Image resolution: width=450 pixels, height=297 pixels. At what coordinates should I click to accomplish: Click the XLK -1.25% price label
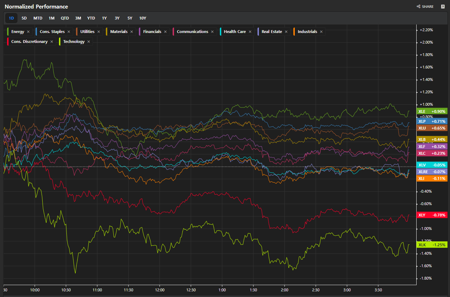pos(432,245)
